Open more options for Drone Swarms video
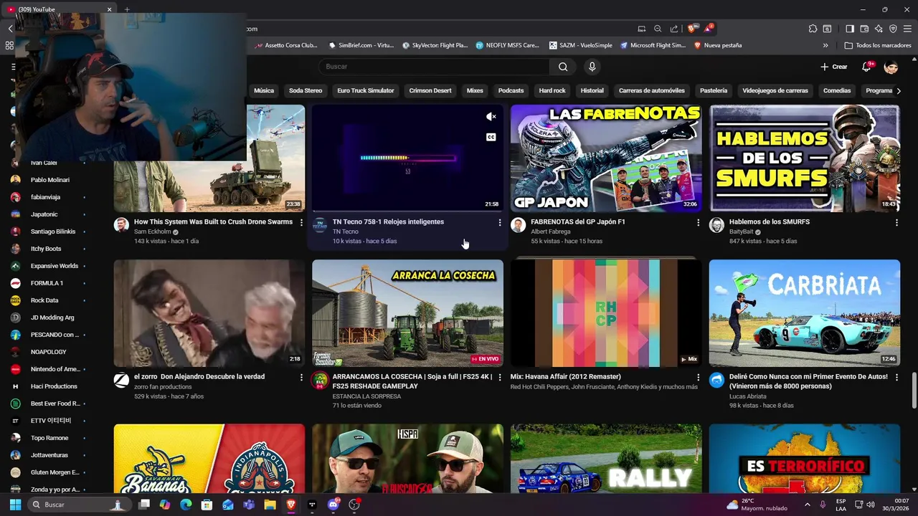 [x=301, y=223]
